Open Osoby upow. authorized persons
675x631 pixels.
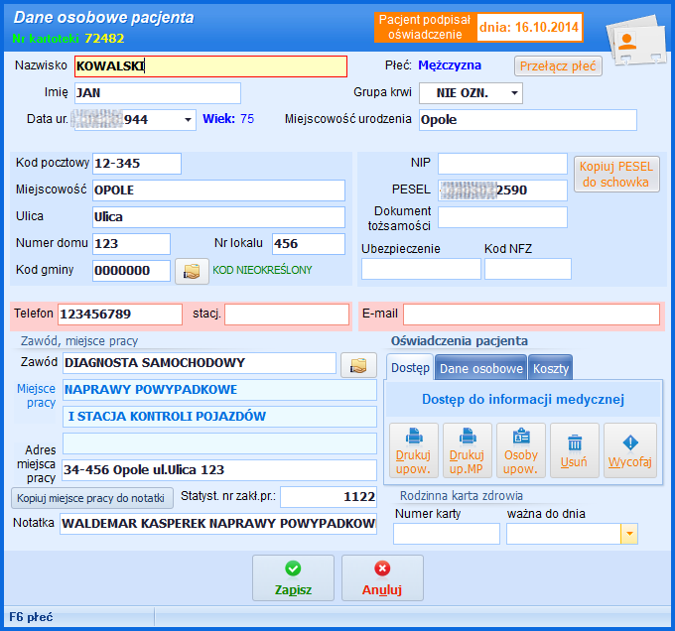[x=520, y=450]
